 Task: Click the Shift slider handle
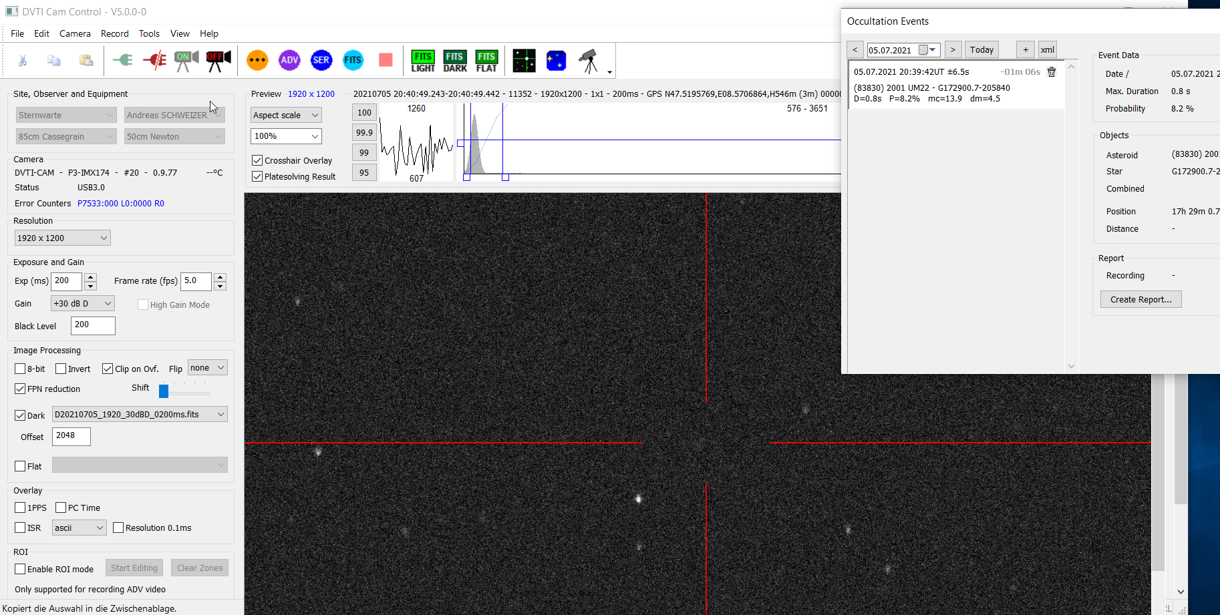click(164, 391)
